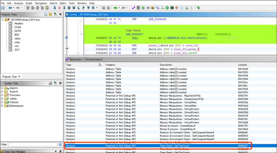Click the Bytes viewer toolbar icon

pyautogui.click(x=138, y=8)
